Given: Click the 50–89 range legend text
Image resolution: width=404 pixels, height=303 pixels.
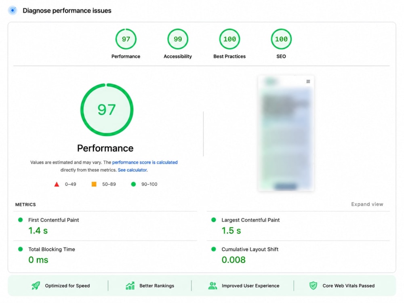Looking at the screenshot, I should coord(109,184).
